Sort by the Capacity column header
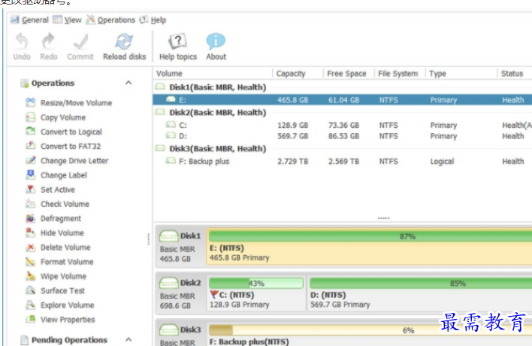 coord(298,74)
